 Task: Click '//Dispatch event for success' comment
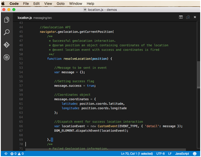click(98, 122)
